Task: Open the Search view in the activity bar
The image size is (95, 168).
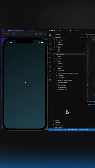Action: [x=50, y=39]
